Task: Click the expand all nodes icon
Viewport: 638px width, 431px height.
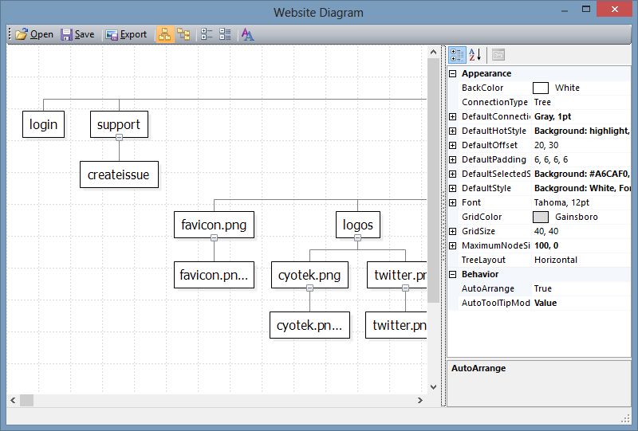Action: tap(207, 34)
